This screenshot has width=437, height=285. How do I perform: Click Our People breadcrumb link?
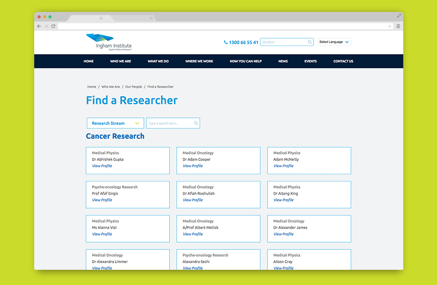133,87
